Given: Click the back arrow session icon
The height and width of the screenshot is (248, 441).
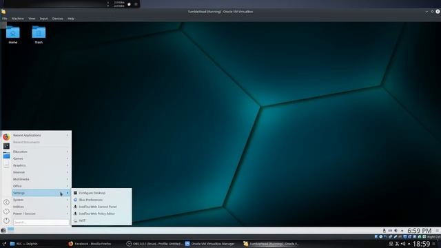Looking at the screenshot, I should 6,202.
